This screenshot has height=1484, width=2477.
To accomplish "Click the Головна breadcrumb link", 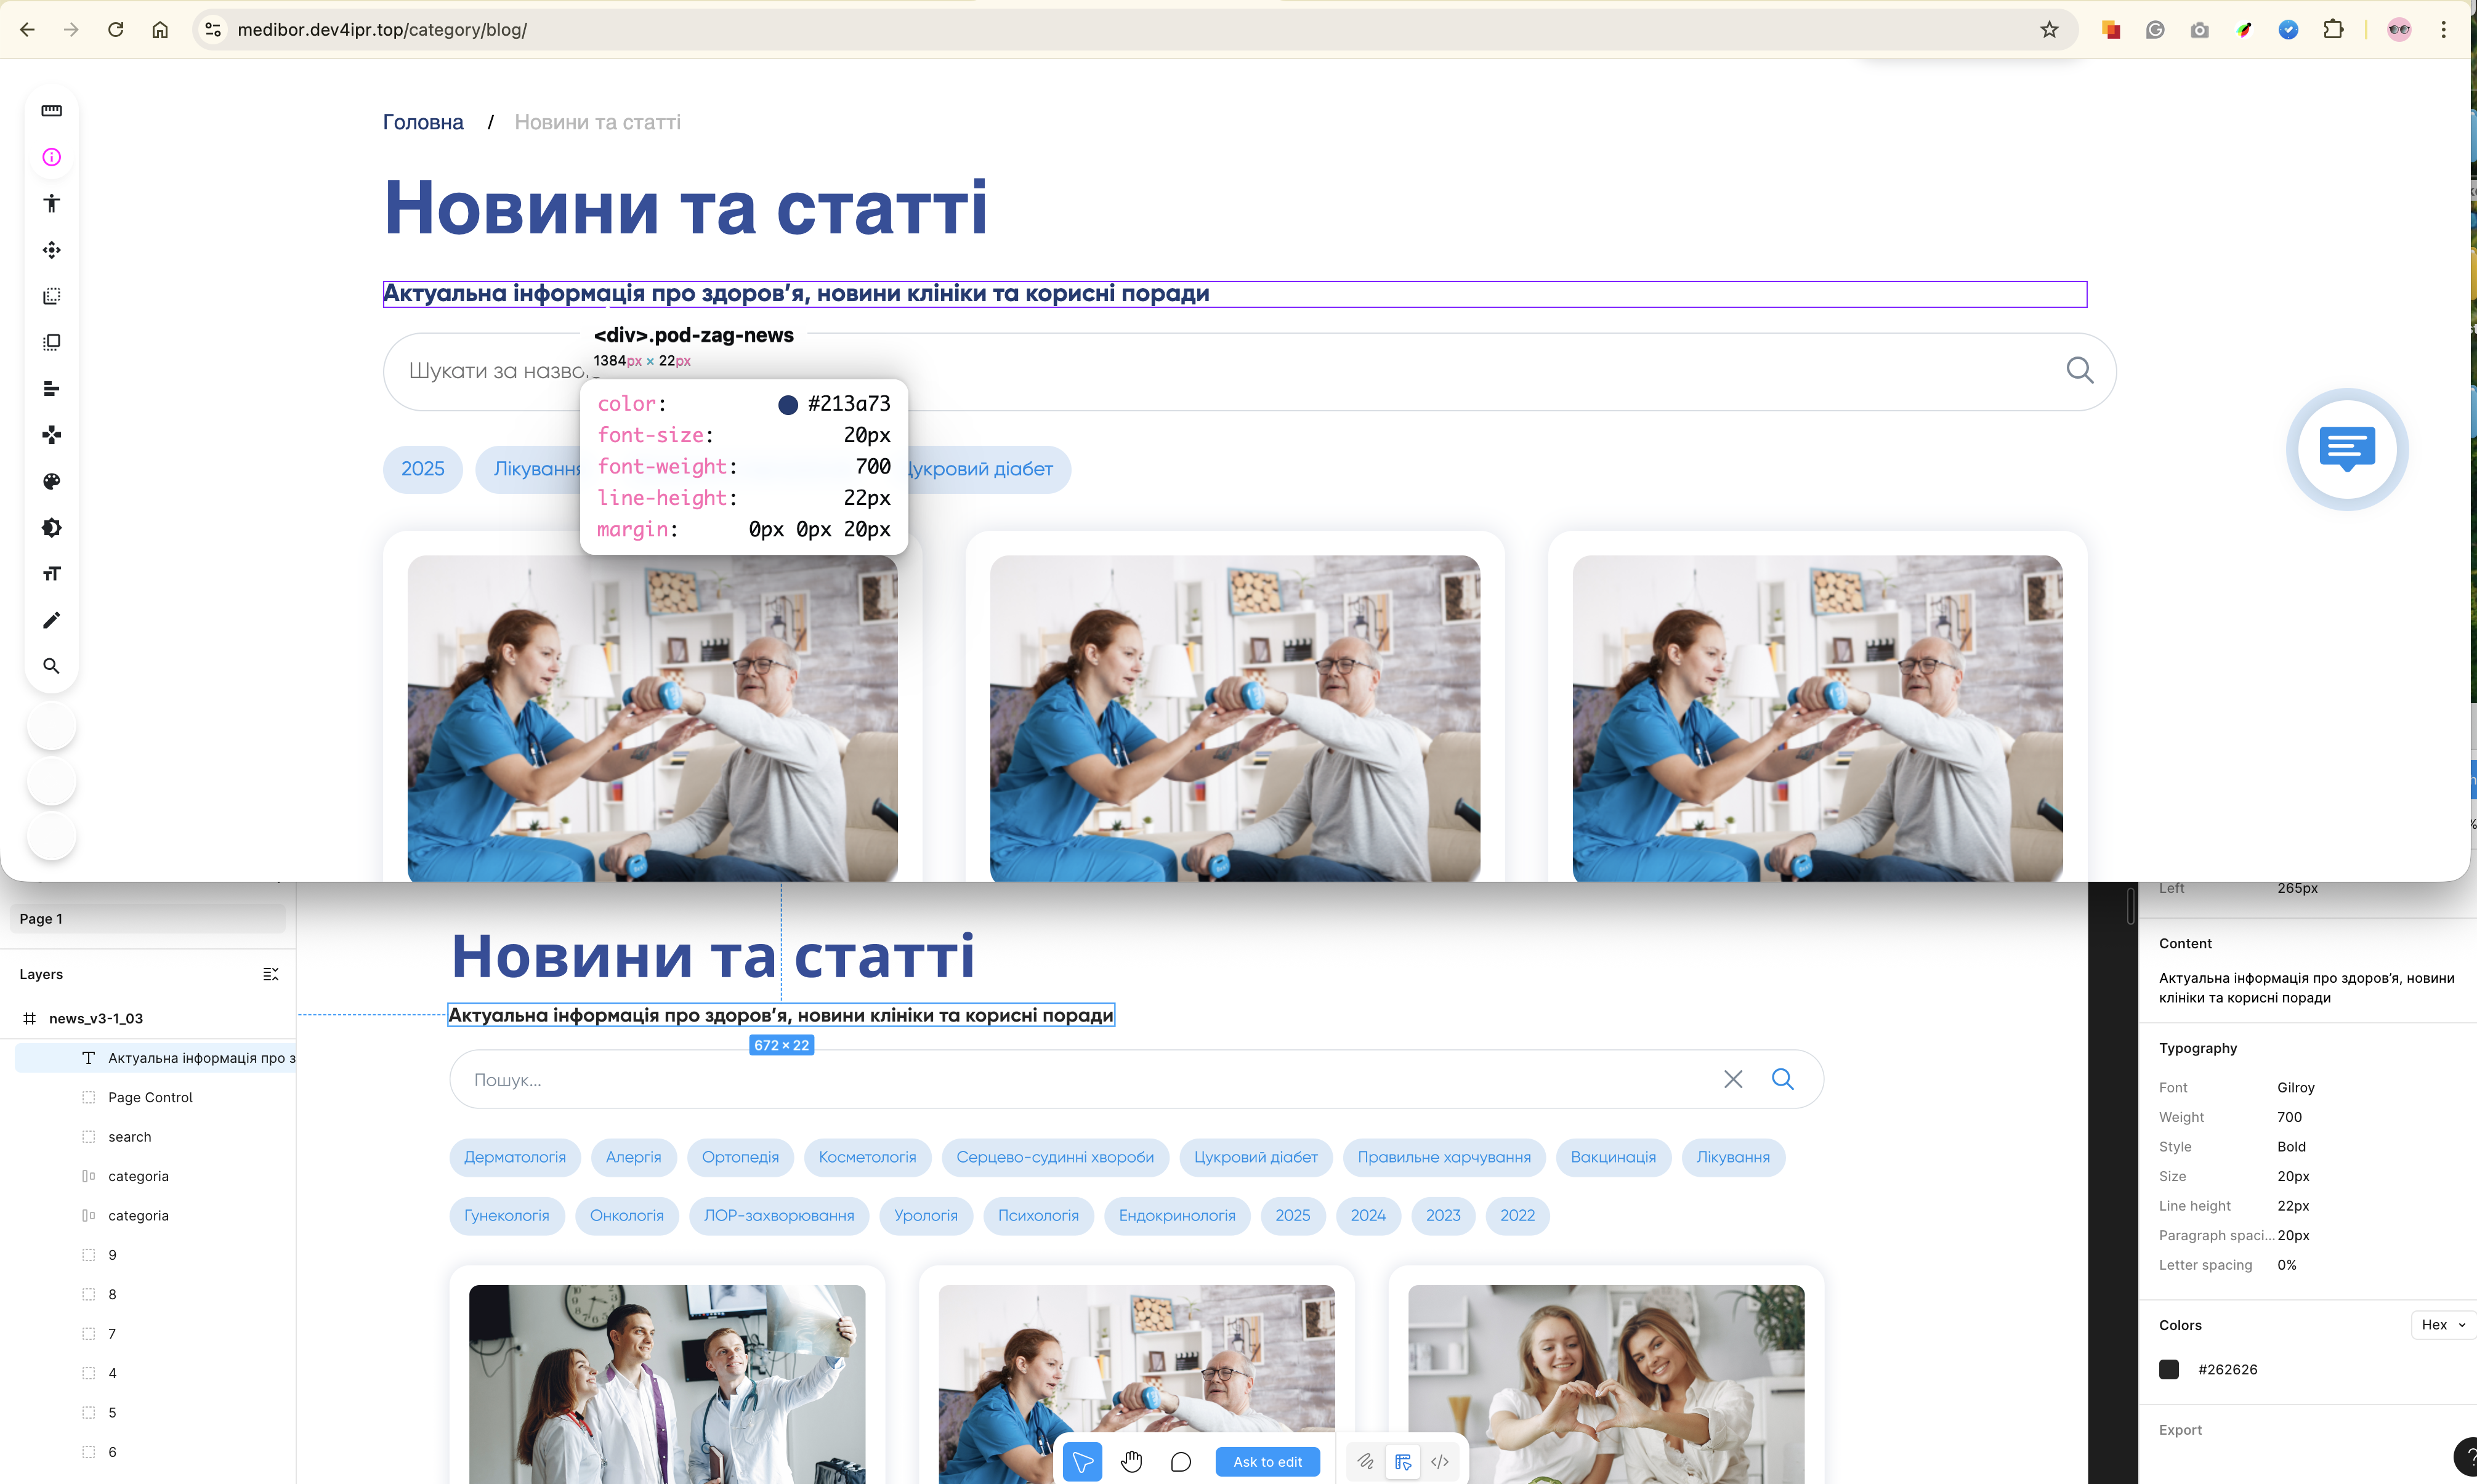I will coord(423,122).
